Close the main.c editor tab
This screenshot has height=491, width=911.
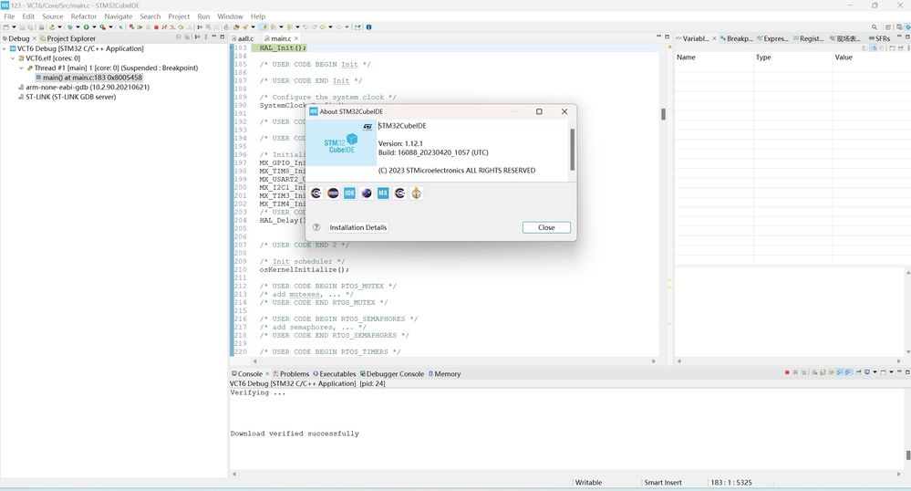pos(296,38)
